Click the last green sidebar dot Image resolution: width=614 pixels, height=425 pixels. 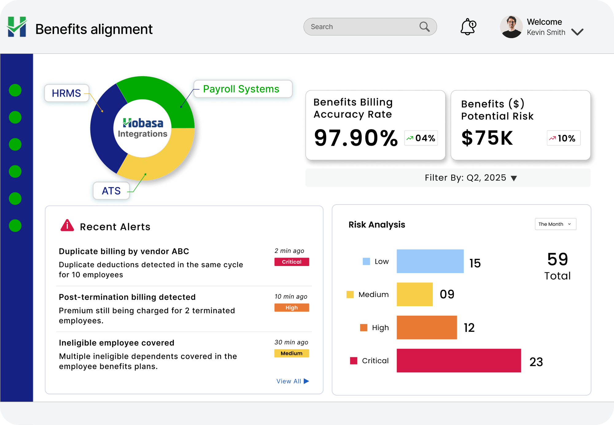[15, 225]
